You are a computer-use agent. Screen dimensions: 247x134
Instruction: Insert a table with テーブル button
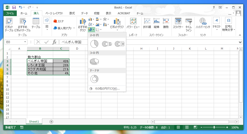[36, 23]
